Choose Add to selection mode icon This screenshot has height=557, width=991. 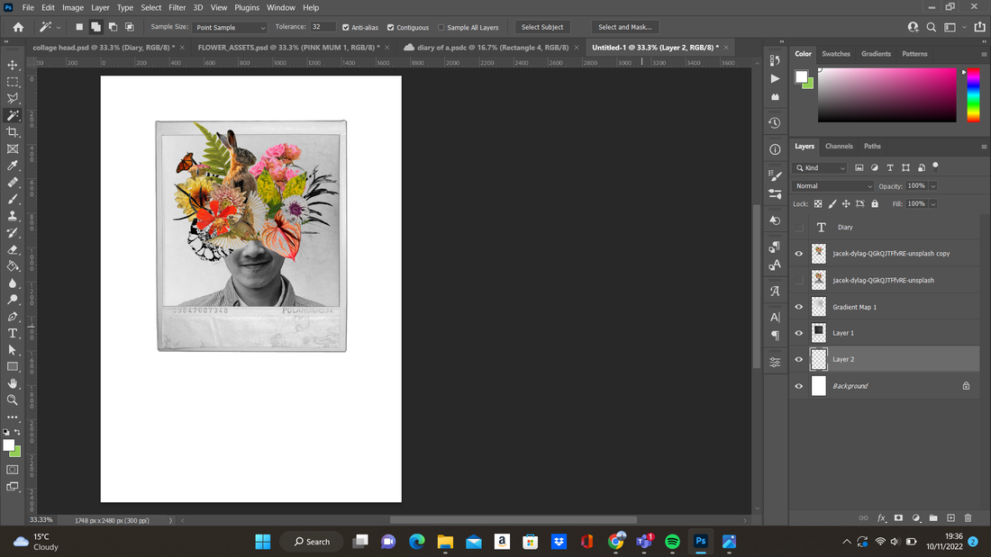coord(96,27)
